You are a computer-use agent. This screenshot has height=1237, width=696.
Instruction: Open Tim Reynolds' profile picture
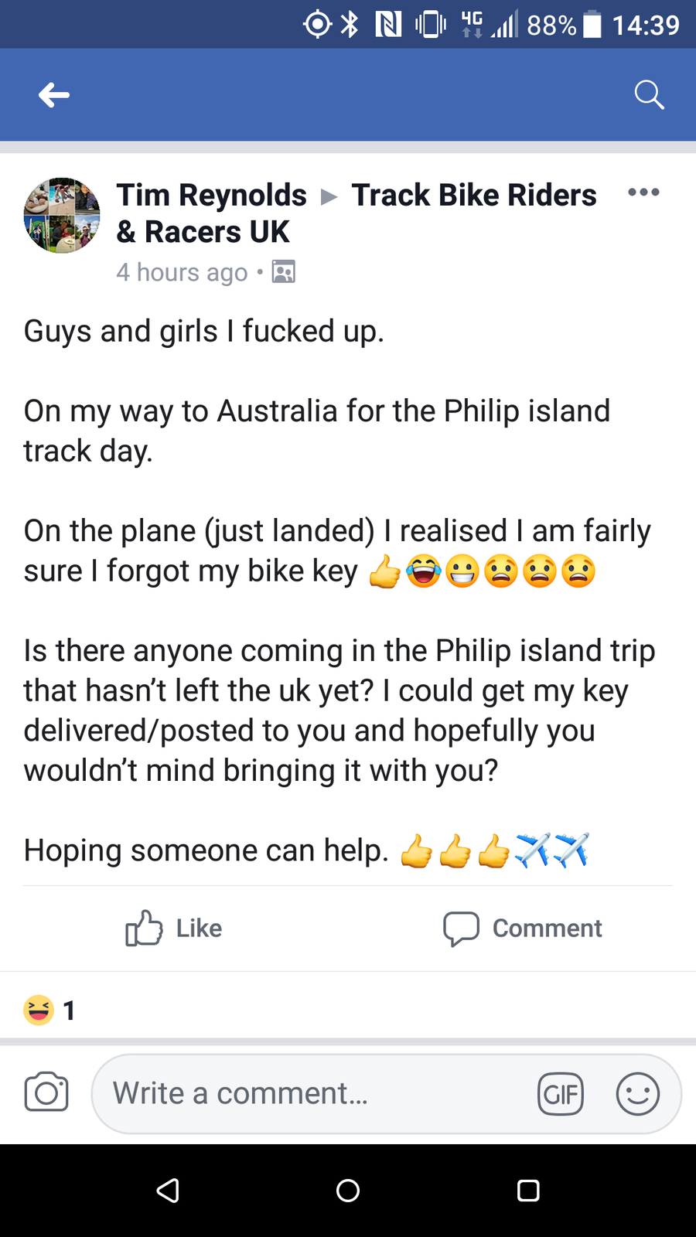pos(62,216)
